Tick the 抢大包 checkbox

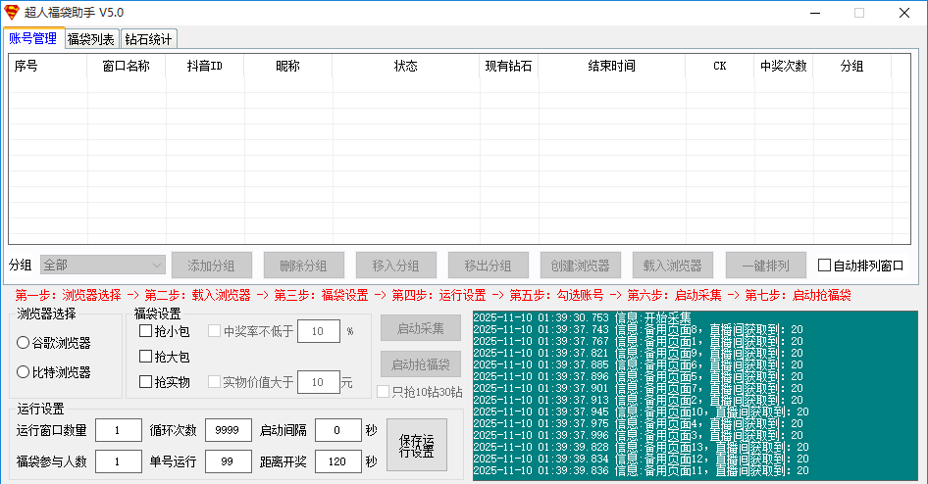pos(146,357)
